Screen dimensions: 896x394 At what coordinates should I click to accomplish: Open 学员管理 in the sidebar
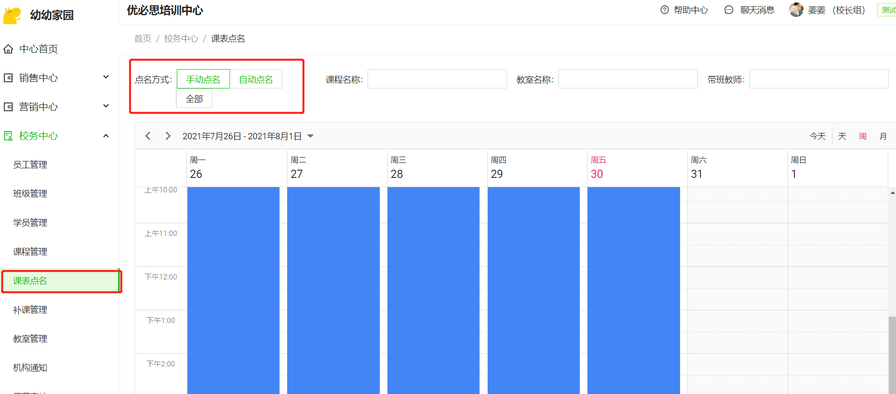30,222
